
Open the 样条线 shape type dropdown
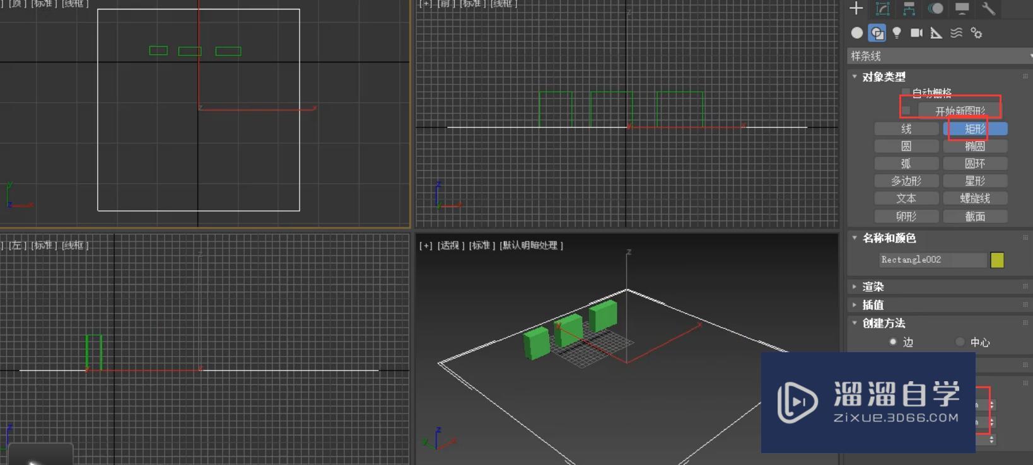(940, 56)
